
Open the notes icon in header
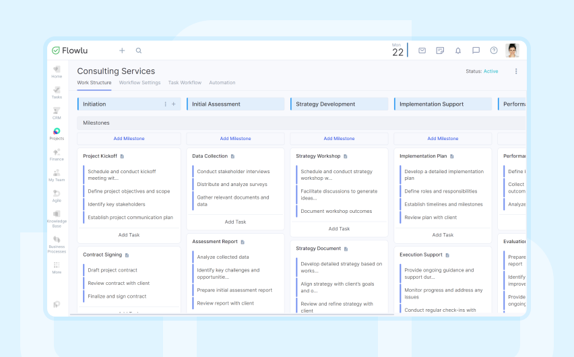click(440, 51)
